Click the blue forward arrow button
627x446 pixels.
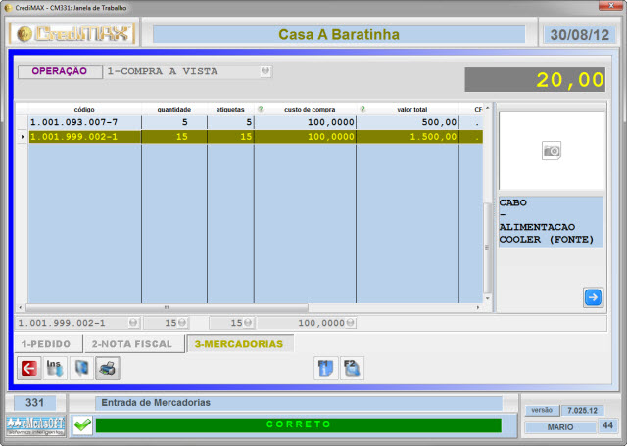coord(593,297)
